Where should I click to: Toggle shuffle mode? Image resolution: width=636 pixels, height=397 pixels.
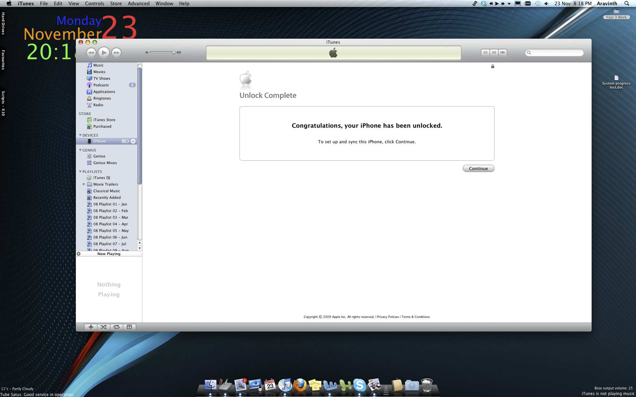tap(103, 327)
